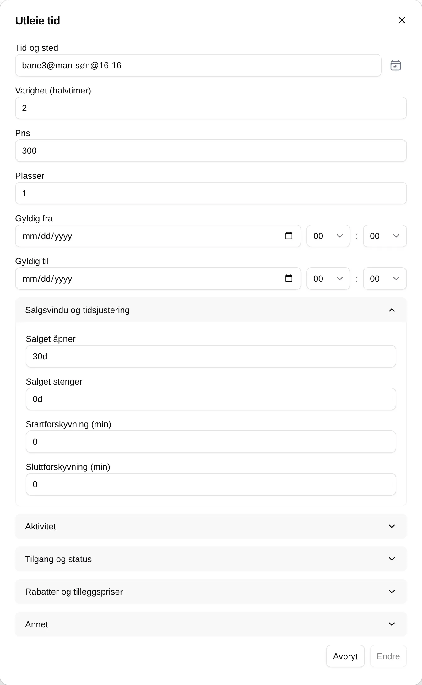Open the Gyldig fra minute dropdown
422x685 pixels.
click(x=385, y=236)
